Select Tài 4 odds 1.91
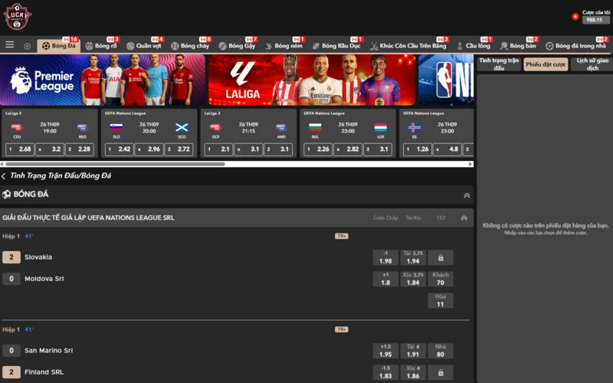Viewport: 613px width, 383px height. (x=413, y=351)
